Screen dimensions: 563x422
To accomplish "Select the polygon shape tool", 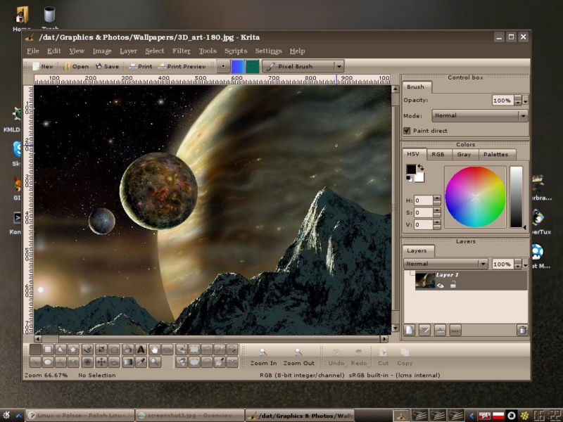I will [61, 350].
